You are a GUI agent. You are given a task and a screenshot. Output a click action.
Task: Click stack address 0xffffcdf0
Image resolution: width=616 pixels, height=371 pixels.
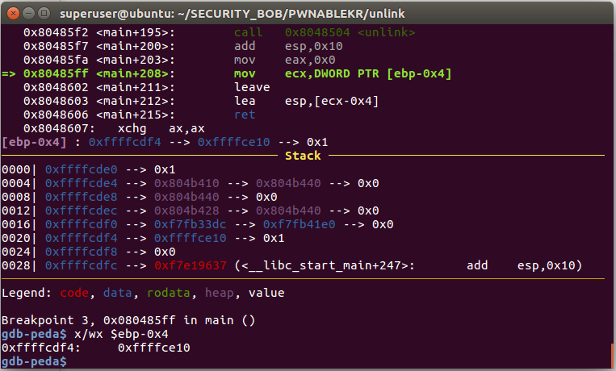pyautogui.click(x=81, y=224)
